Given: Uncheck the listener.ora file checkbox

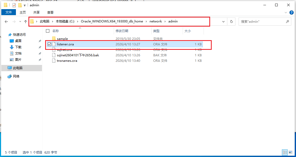Looking at the screenshot, I should 49,44.
